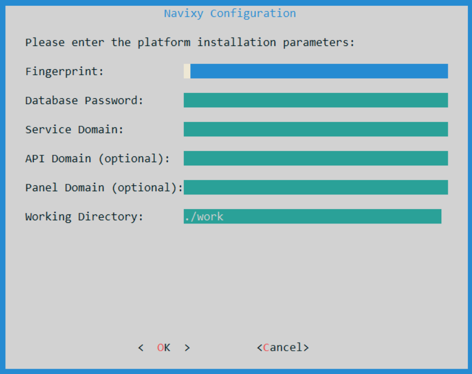The height and width of the screenshot is (374, 472).
Task: Focus the Database Password field
Action: (x=316, y=100)
